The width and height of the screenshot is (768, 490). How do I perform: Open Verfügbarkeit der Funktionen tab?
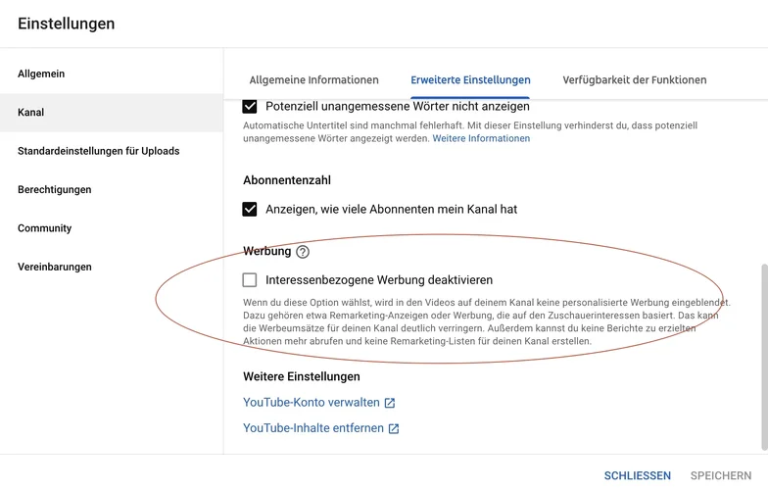(634, 80)
